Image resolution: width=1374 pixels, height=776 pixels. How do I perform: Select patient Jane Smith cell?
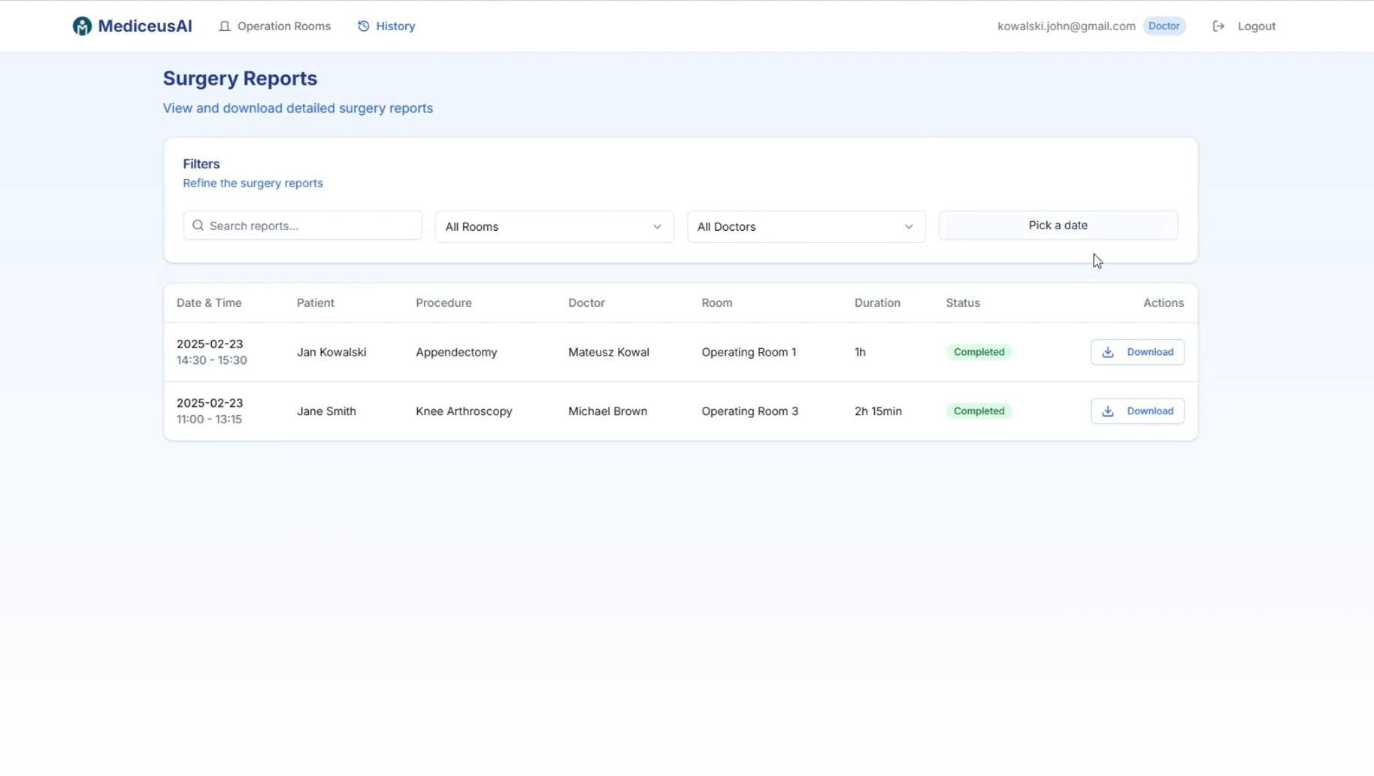coord(326,411)
